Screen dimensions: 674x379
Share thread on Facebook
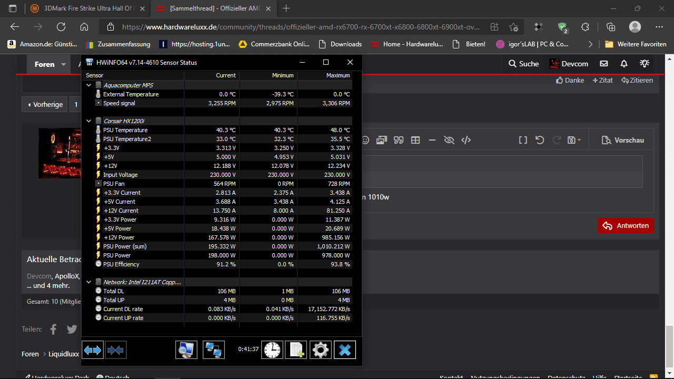tap(53, 329)
